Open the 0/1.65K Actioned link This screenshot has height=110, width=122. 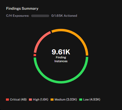(64, 16)
